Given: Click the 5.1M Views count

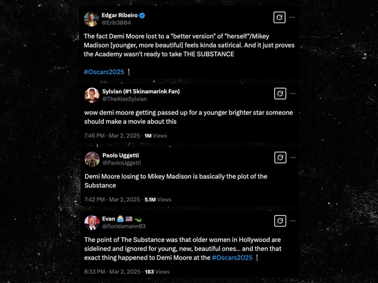Looking at the screenshot, I should (157, 199).
